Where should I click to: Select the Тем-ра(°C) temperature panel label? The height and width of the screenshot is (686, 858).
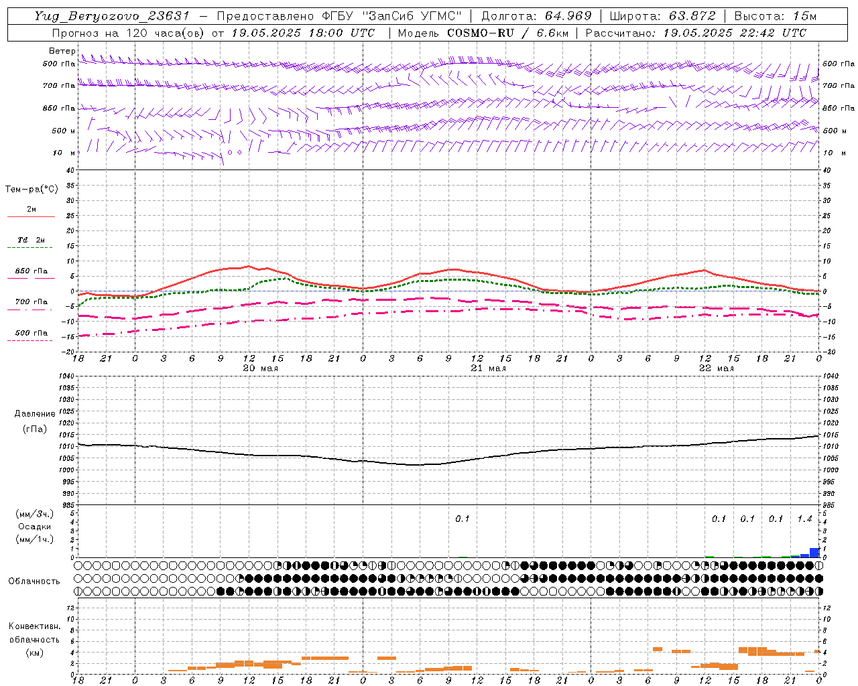(x=32, y=190)
